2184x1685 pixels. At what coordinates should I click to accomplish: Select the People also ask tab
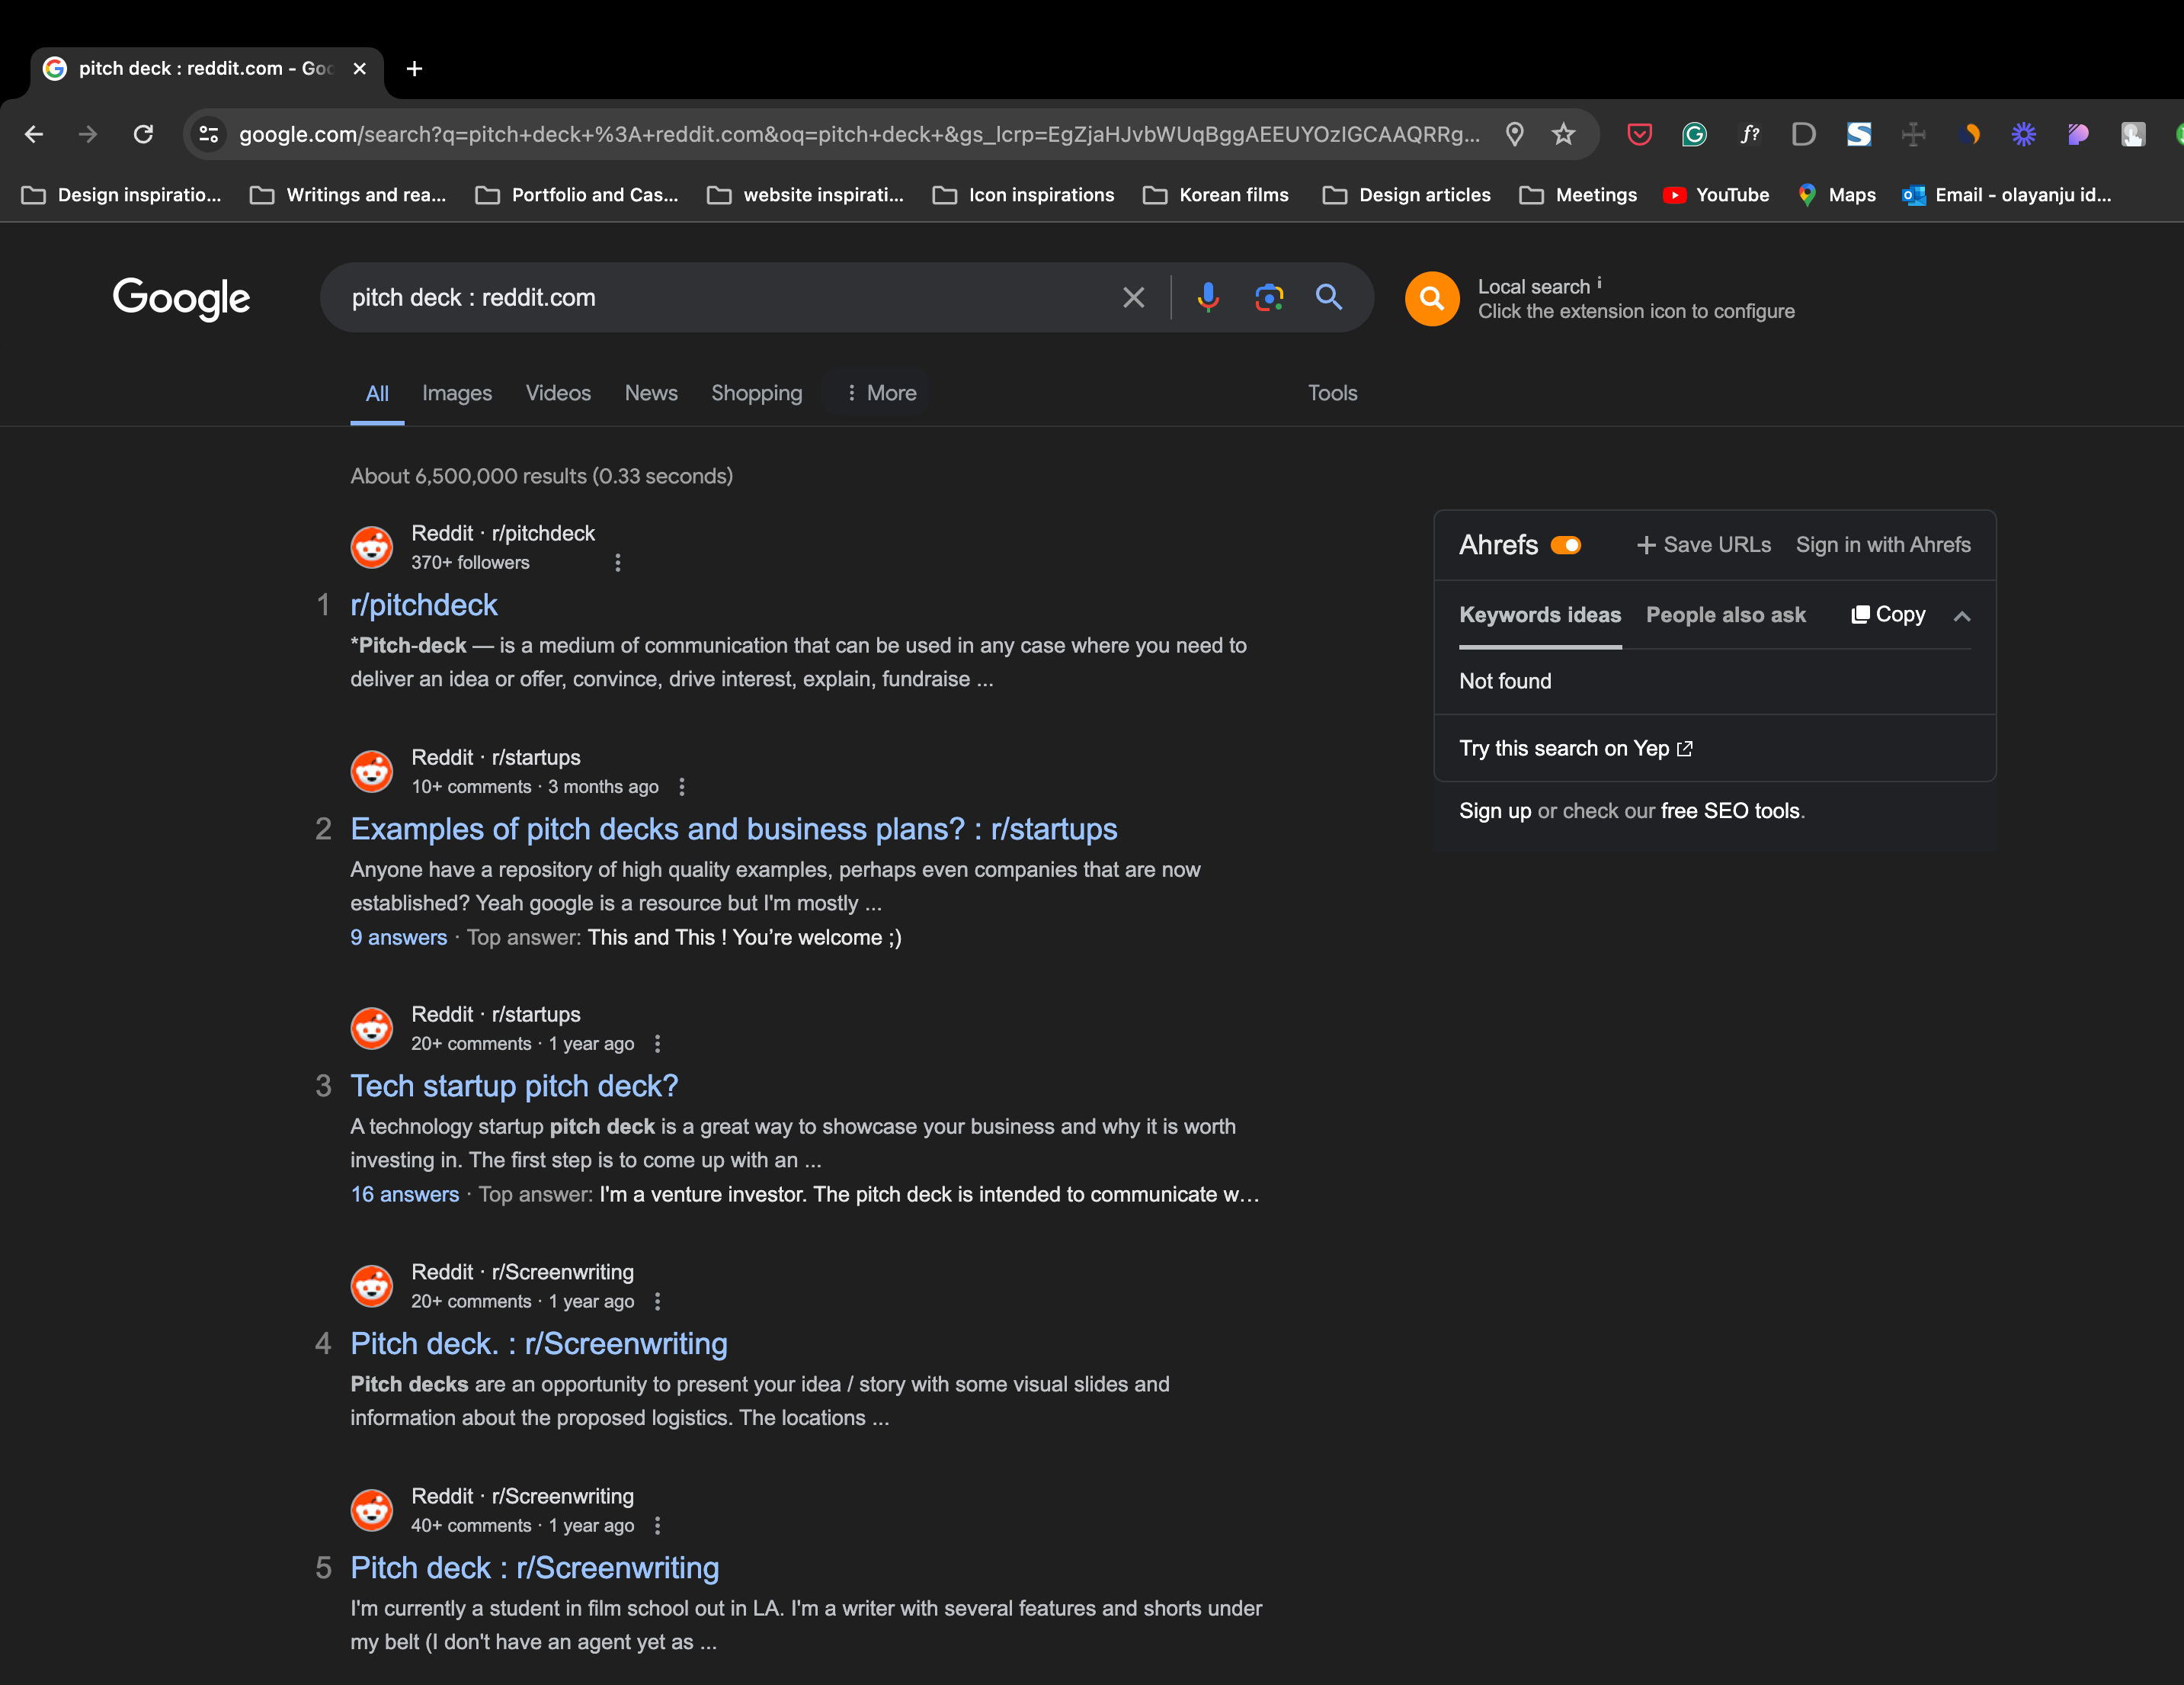[1725, 615]
